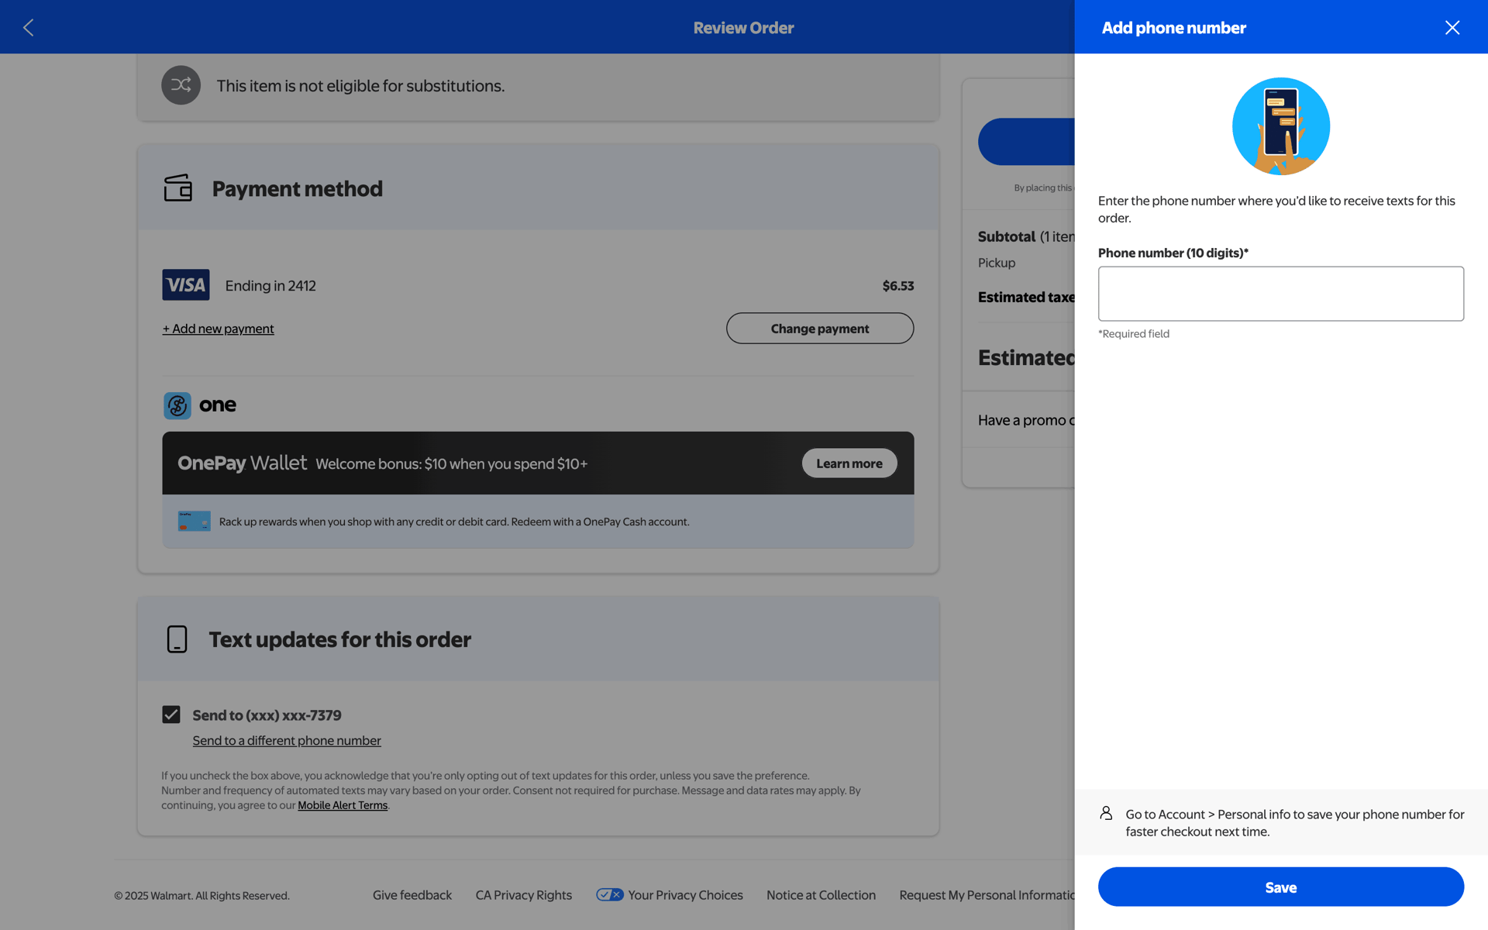Click the Payment method heading
This screenshot has width=1488, height=930.
[x=298, y=188]
